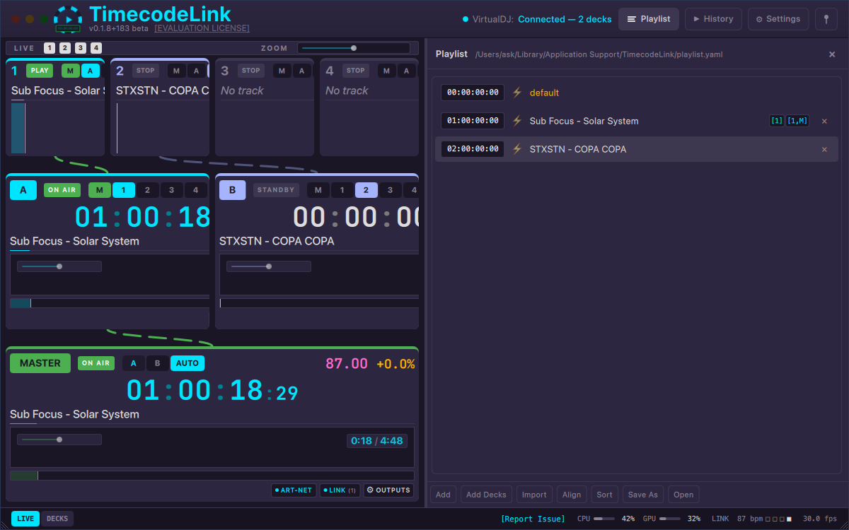
Task: Click channel A ON AIR indicator
Action: (x=62, y=190)
